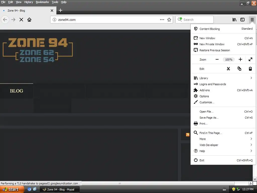Open the Library toolbar icon
The image size is (257, 193).
click(x=234, y=20)
